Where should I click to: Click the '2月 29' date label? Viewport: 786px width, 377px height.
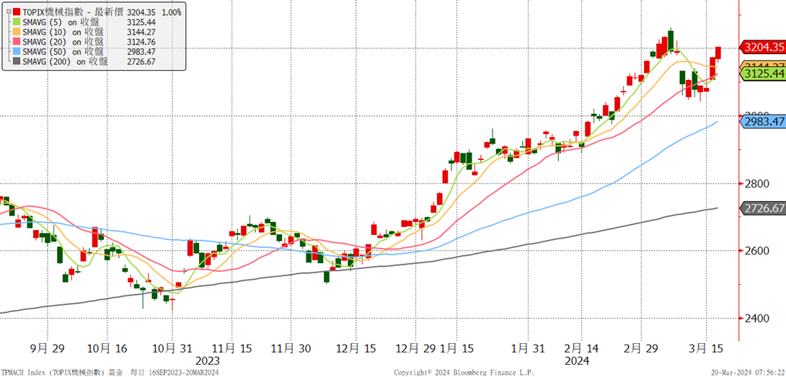(642, 348)
